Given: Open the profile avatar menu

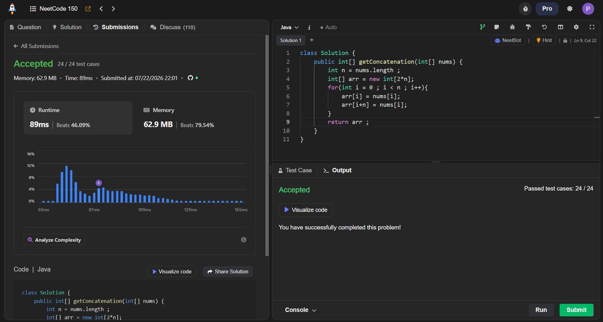Looking at the screenshot, I should (588, 9).
